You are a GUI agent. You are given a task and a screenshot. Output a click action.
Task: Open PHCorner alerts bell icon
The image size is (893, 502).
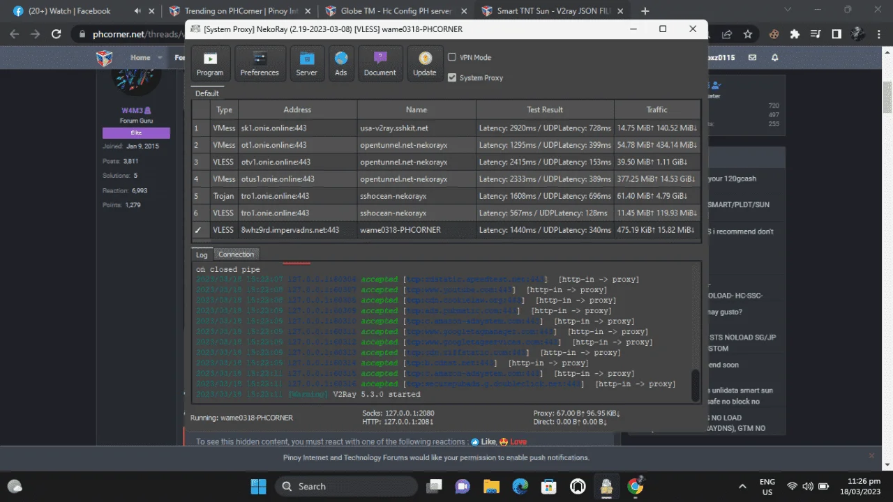(774, 58)
